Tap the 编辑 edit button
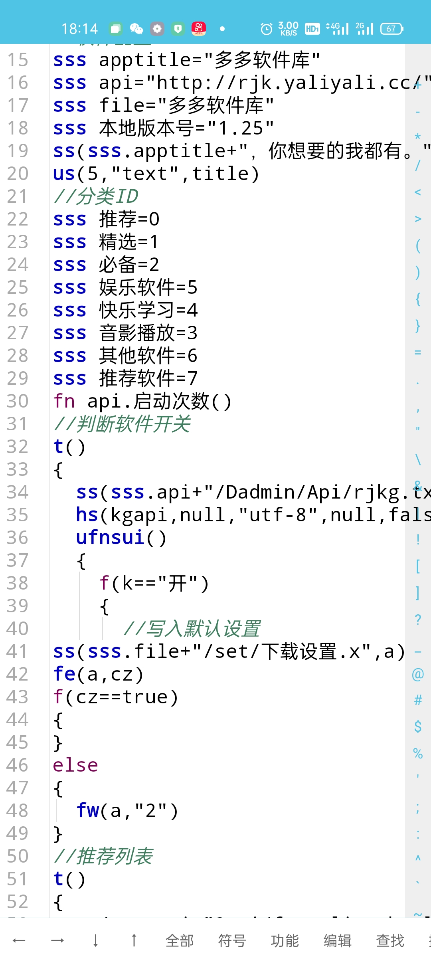The height and width of the screenshot is (958, 431). (x=338, y=940)
